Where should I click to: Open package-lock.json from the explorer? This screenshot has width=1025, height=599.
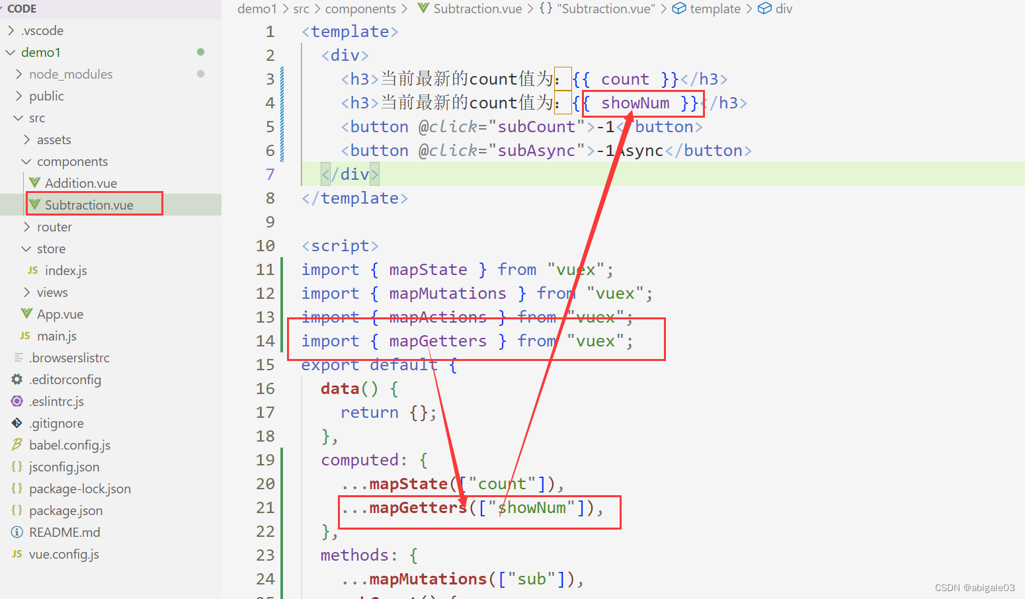pyautogui.click(x=79, y=488)
